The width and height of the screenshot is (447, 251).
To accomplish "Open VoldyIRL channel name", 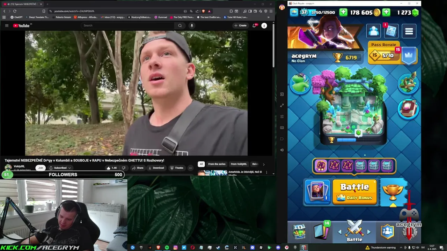I will 19,167.
